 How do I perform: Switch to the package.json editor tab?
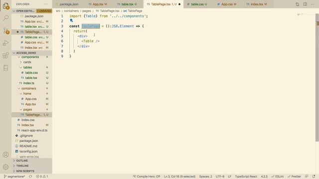click(x=69, y=4)
